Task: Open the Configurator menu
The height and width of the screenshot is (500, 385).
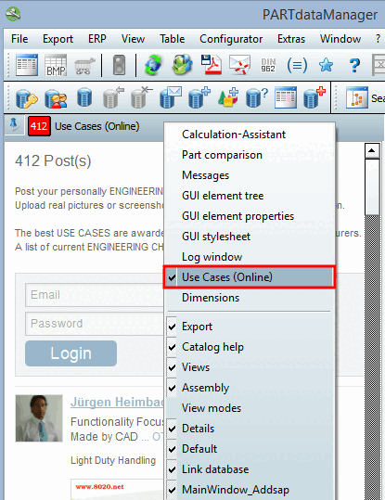Action: tap(231, 39)
